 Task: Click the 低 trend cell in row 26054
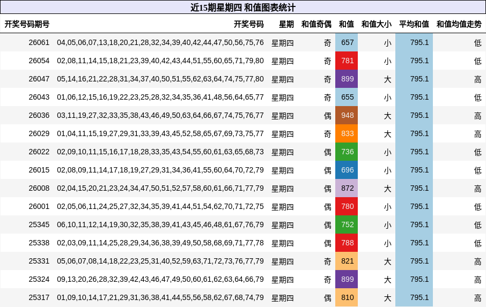[x=477, y=61]
